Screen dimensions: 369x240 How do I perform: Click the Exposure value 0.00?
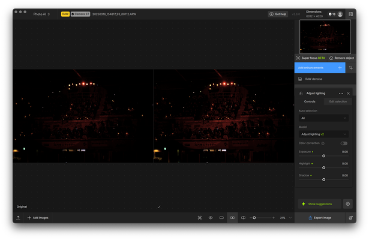click(x=345, y=152)
